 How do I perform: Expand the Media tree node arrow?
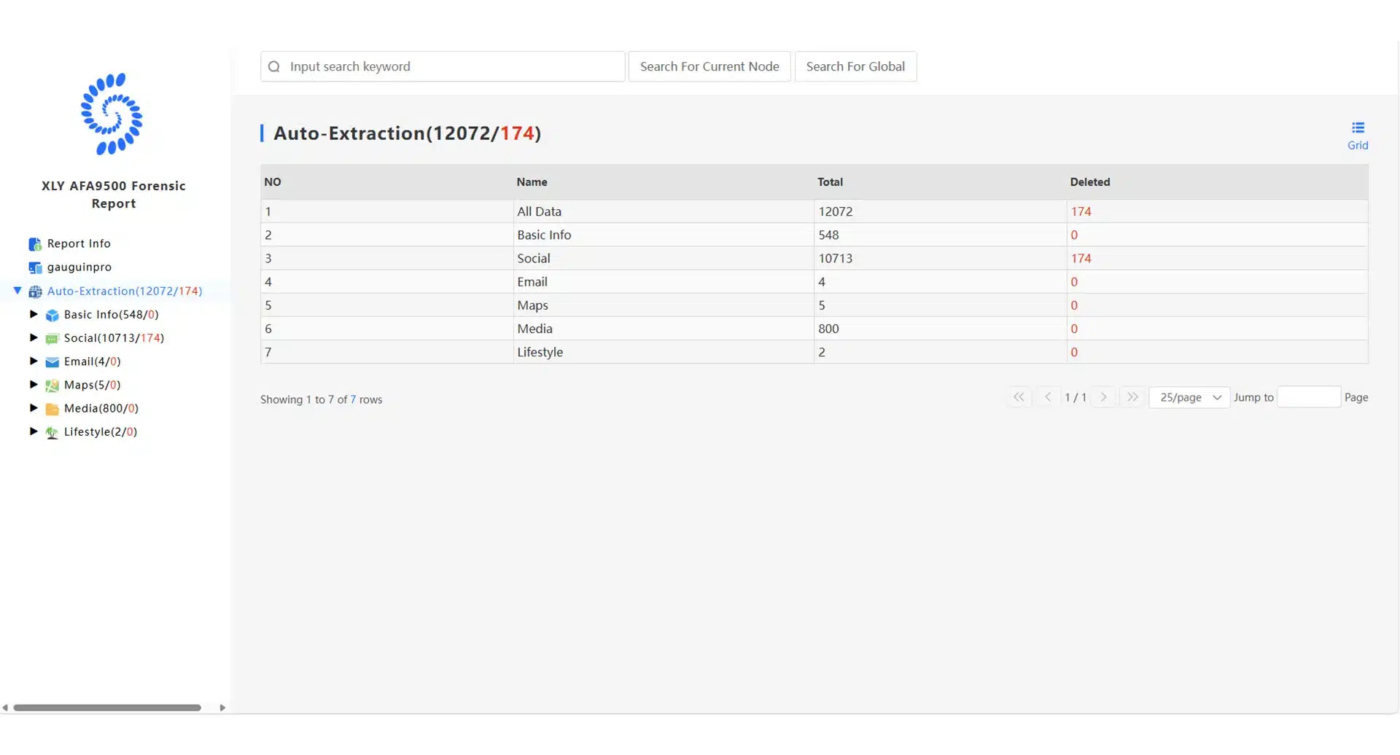pyautogui.click(x=34, y=408)
